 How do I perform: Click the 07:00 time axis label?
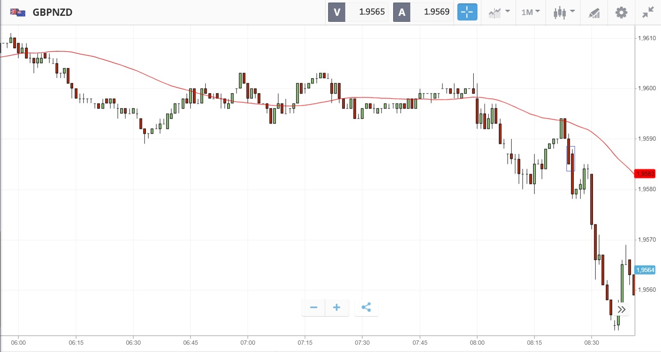point(248,343)
